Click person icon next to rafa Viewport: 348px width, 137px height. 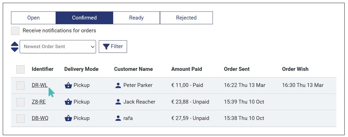point(118,118)
